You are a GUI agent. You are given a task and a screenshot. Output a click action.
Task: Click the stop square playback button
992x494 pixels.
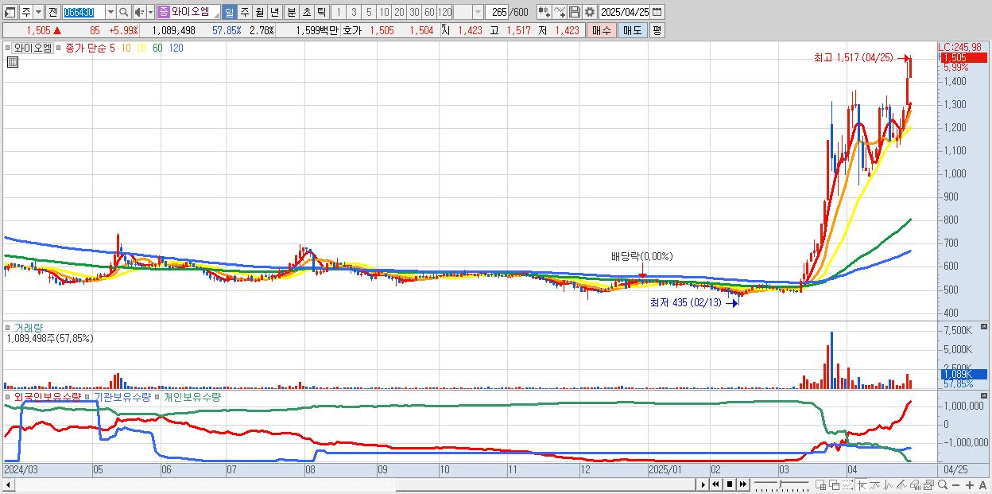pos(730,484)
